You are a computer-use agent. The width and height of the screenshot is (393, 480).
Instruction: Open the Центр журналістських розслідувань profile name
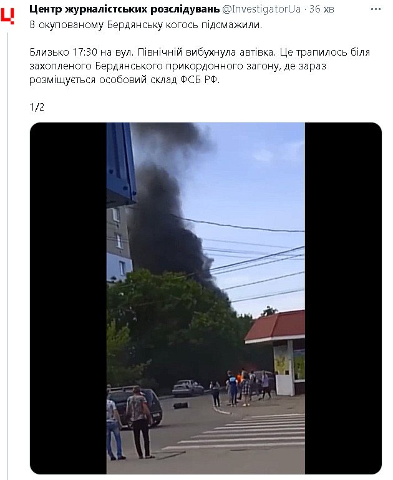click(124, 9)
